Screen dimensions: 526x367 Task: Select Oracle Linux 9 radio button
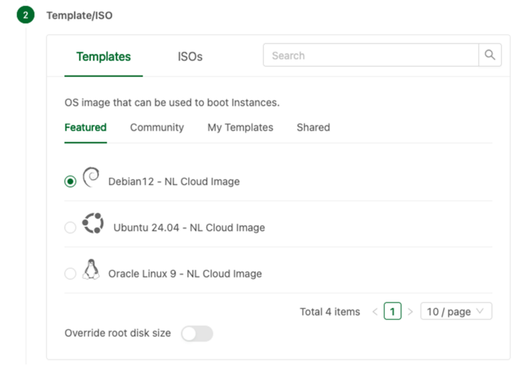coord(70,274)
